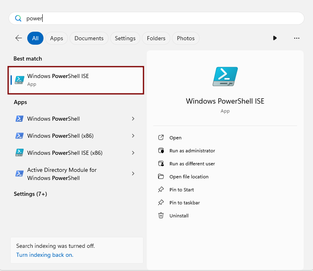Expand Windows PowerShell (x86) chevron
The height and width of the screenshot is (271, 313).
tap(133, 136)
